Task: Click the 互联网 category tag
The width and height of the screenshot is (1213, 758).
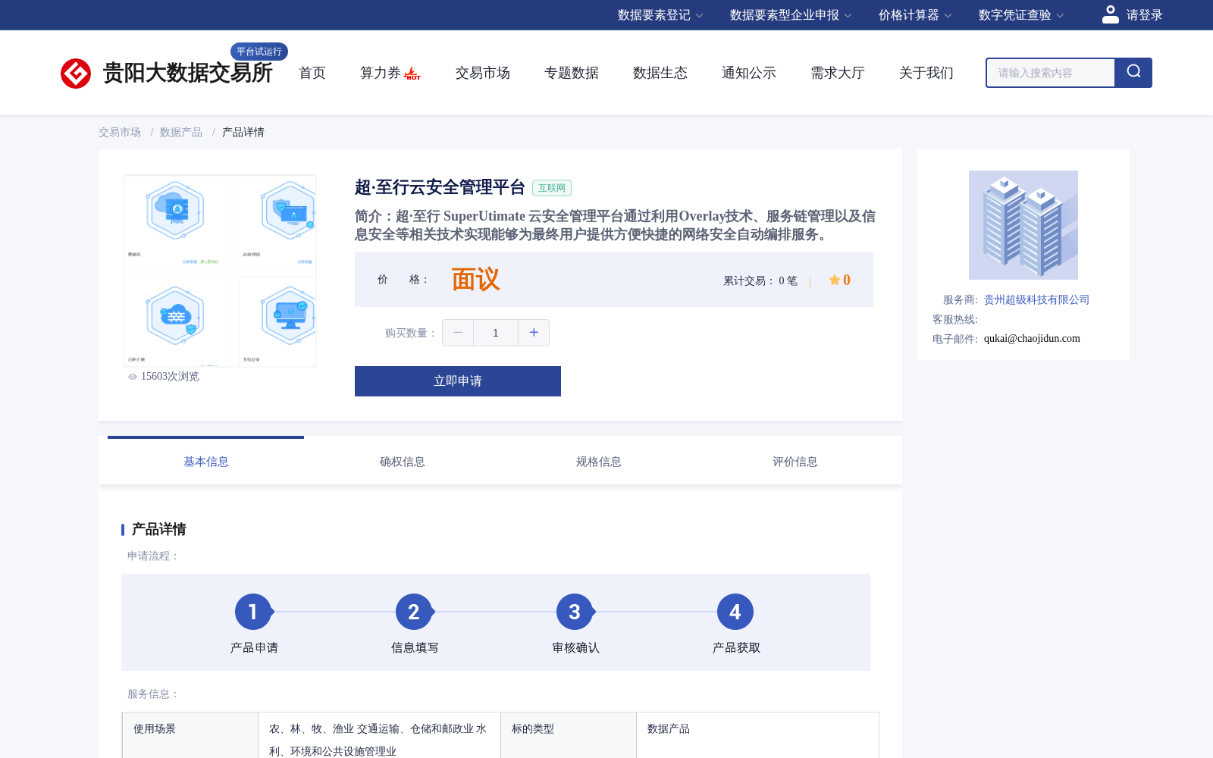Action: click(552, 188)
